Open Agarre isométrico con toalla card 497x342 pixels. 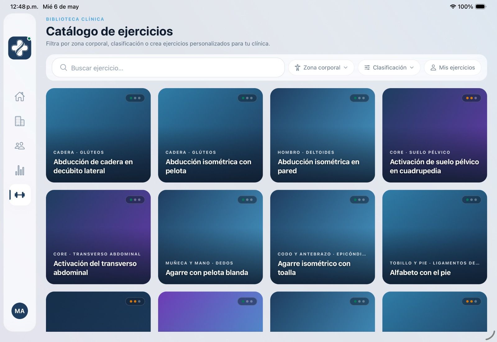pyautogui.click(x=322, y=237)
